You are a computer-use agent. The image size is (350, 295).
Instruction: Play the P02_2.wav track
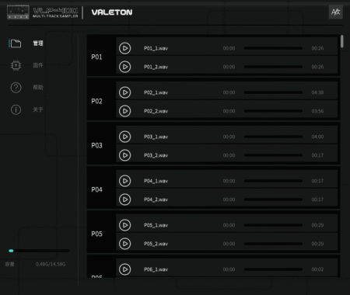(x=124, y=111)
